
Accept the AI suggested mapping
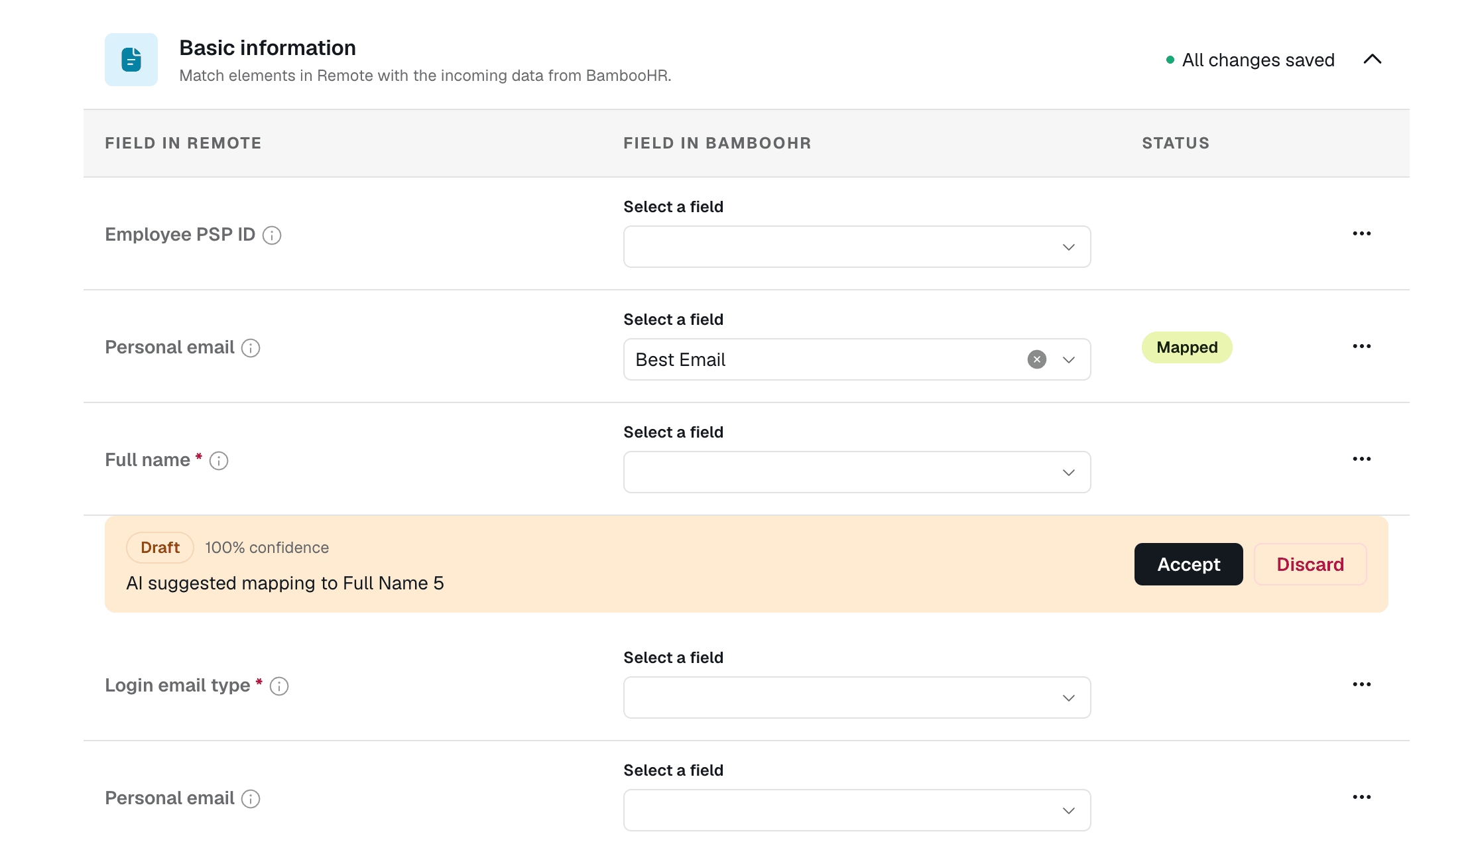[x=1188, y=564]
